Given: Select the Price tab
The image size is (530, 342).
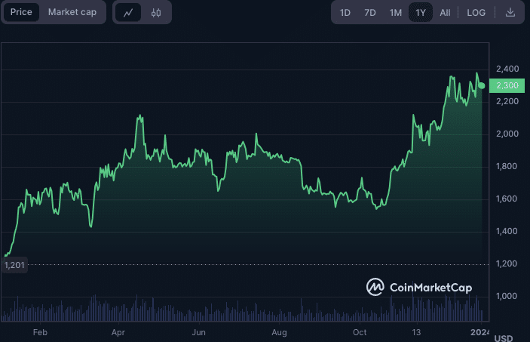Looking at the screenshot, I should (x=21, y=12).
